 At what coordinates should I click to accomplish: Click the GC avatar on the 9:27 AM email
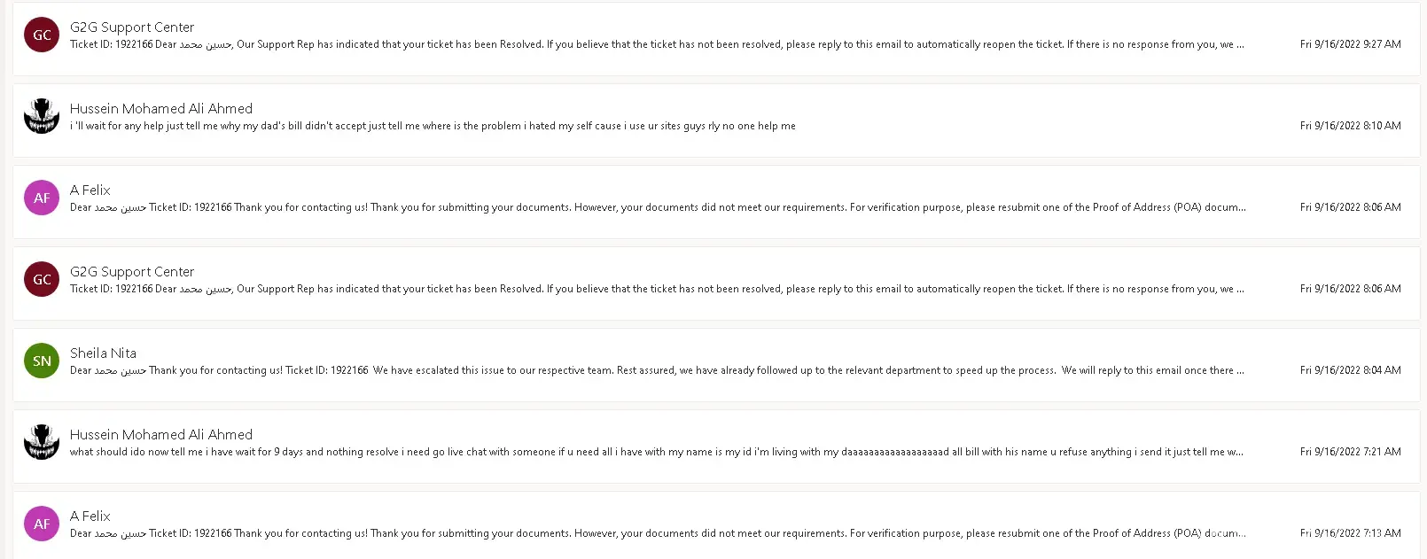pyautogui.click(x=42, y=35)
